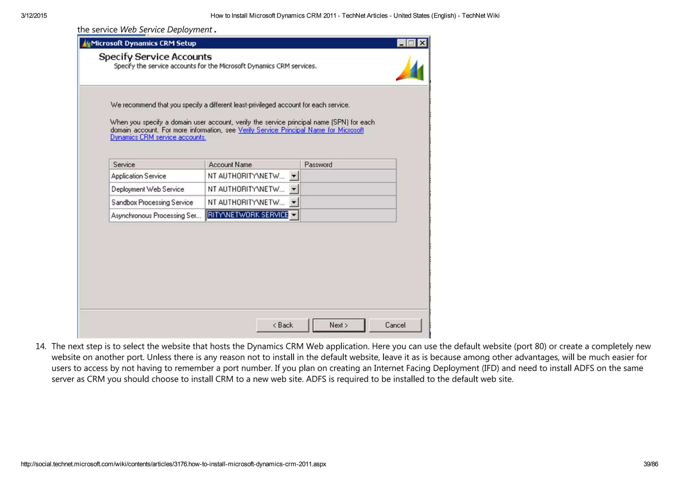Screen dimensions: 679x480
Task: Click the least-privileged account recommendation text
Action: pyautogui.click(x=230, y=105)
